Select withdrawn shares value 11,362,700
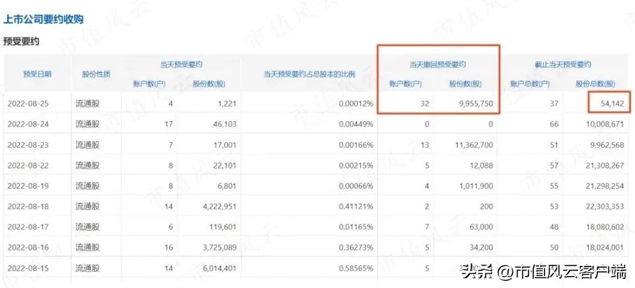 tap(473, 145)
